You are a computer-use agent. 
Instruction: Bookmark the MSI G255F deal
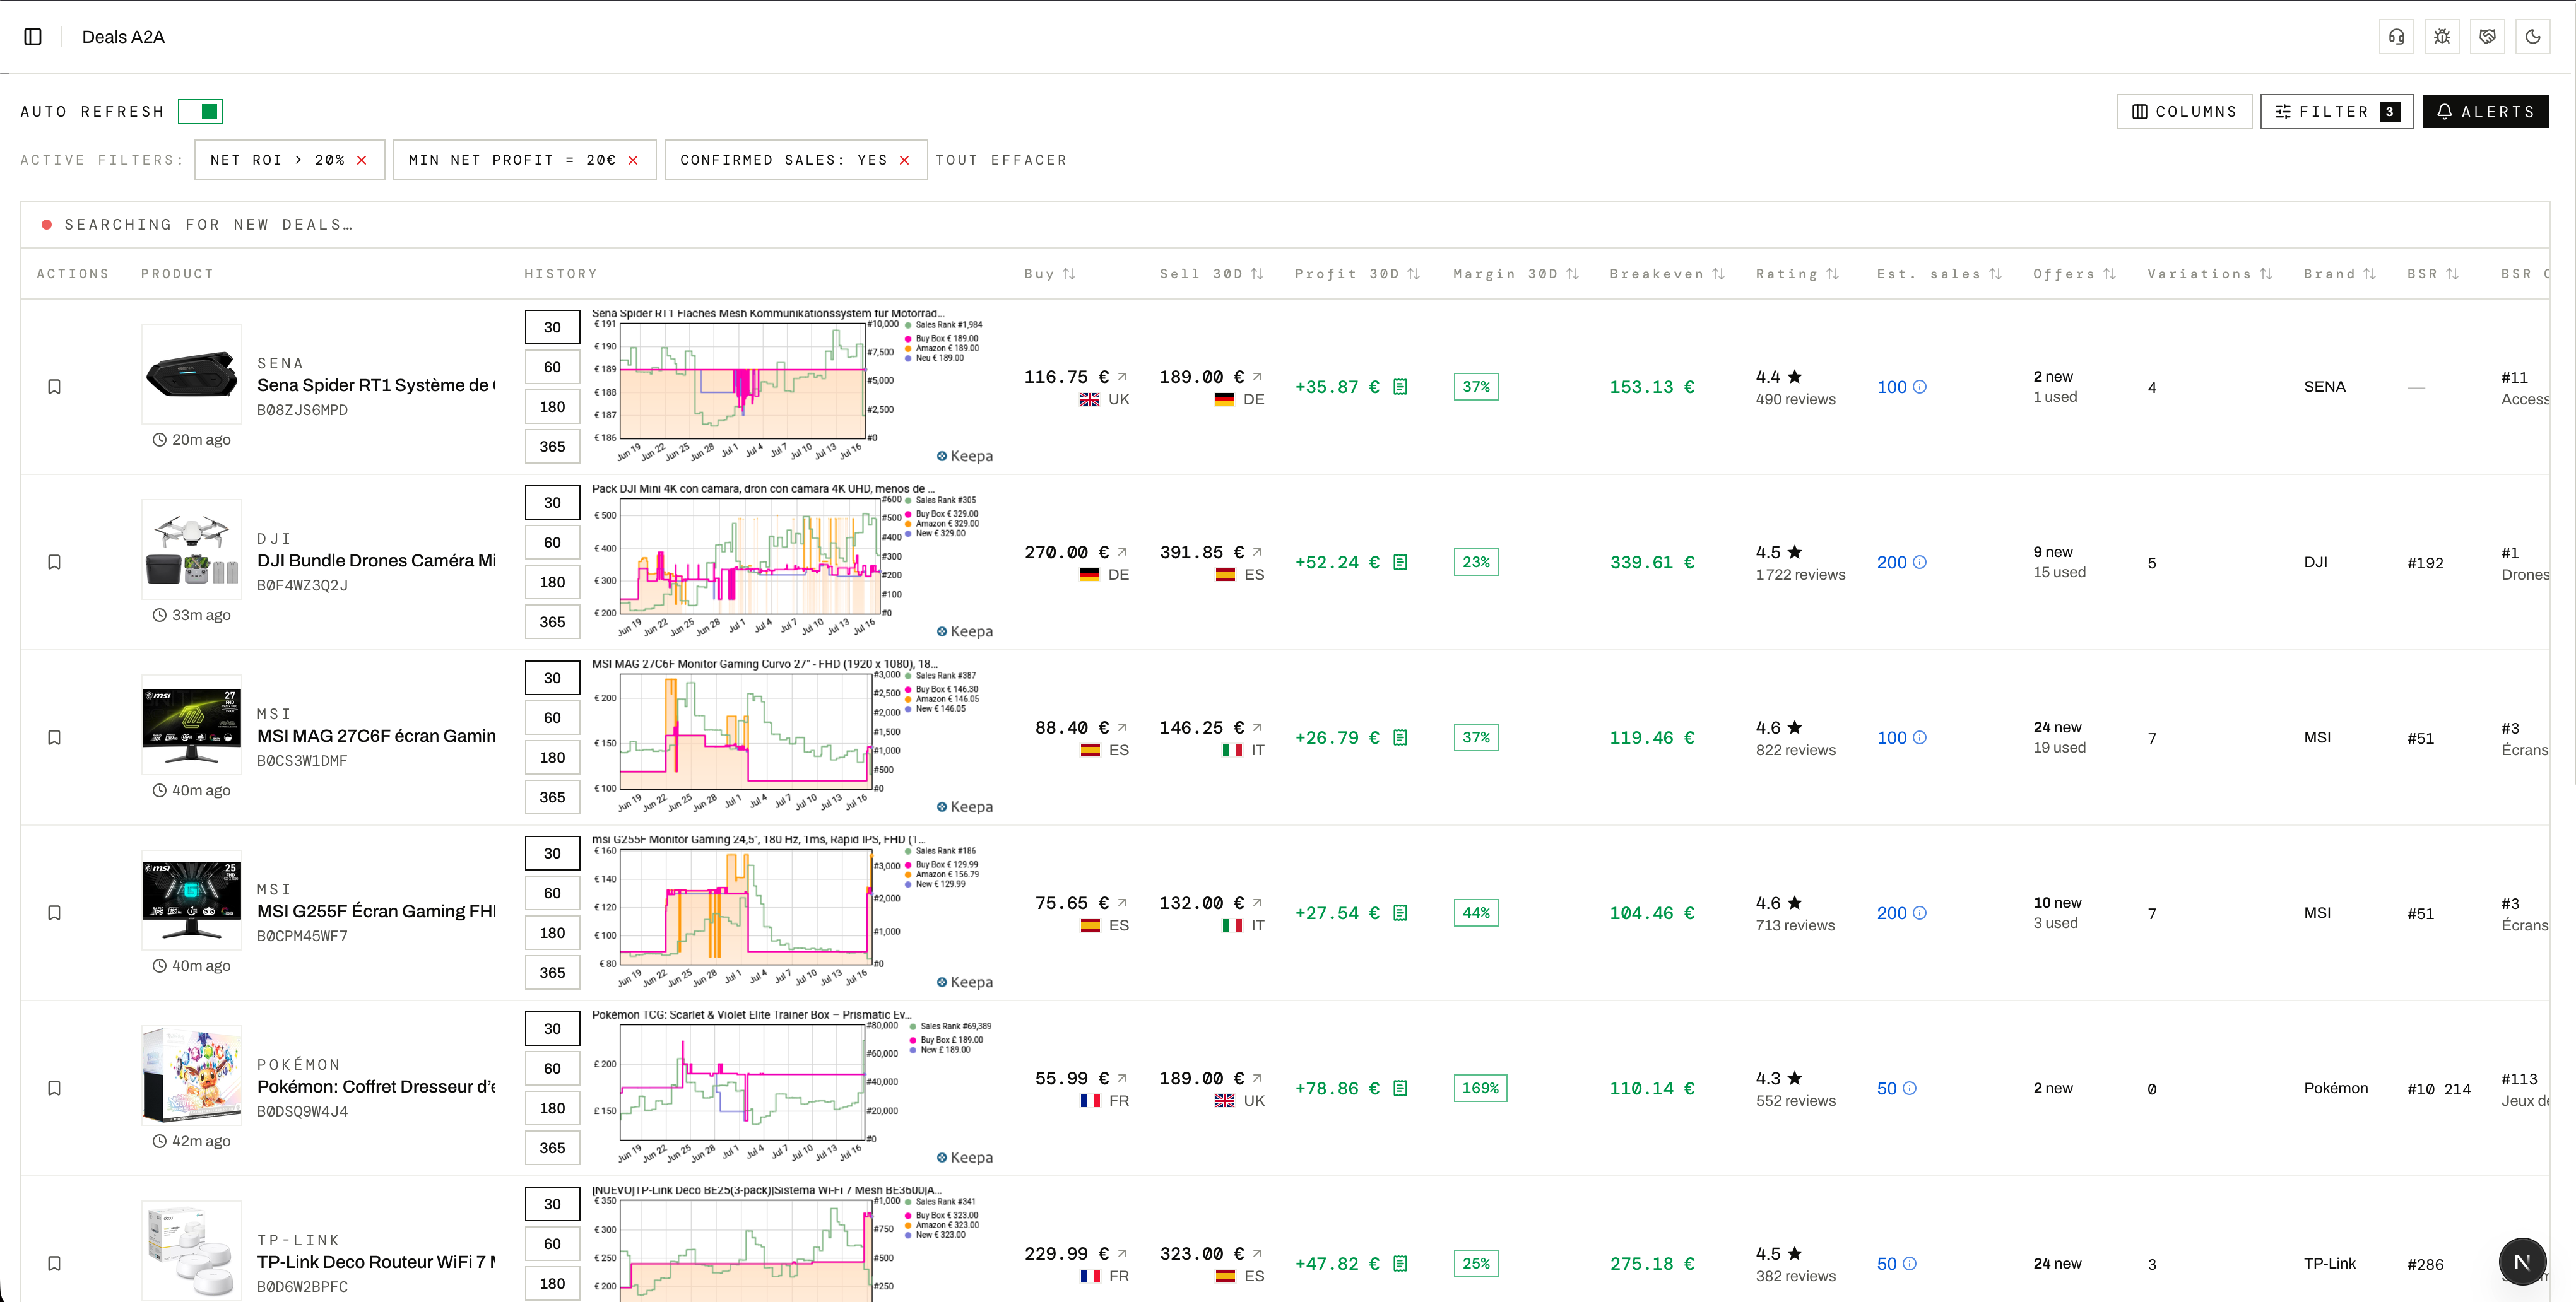(x=55, y=912)
